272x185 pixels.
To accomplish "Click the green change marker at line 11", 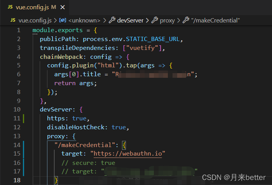I will pyautogui.click(x=23, y=118).
